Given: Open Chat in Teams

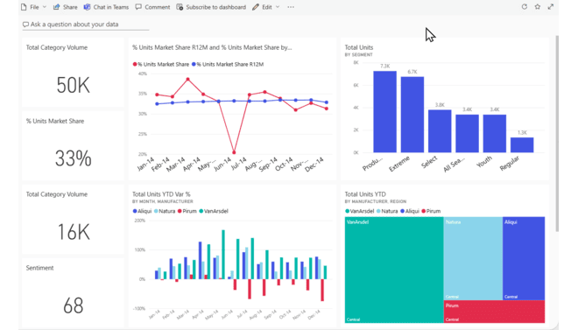Looking at the screenshot, I should click(x=106, y=7).
